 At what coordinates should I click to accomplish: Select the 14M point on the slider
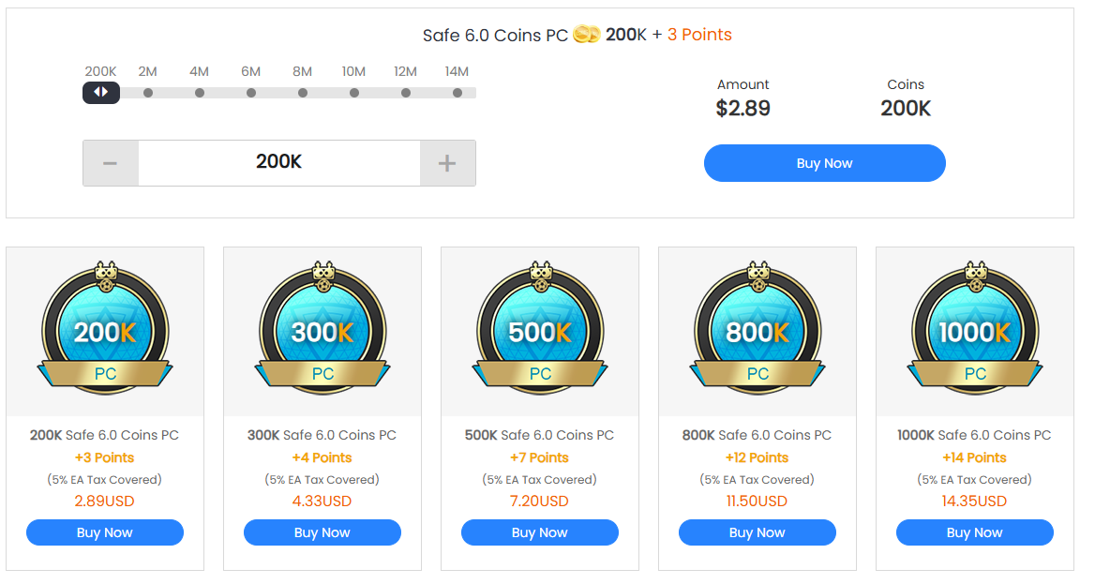(x=457, y=93)
